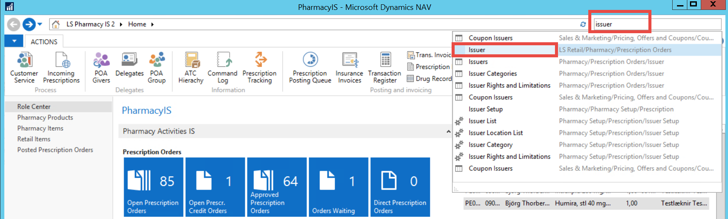728x219 pixels.
Task: Open Command Log
Action: click(222, 68)
